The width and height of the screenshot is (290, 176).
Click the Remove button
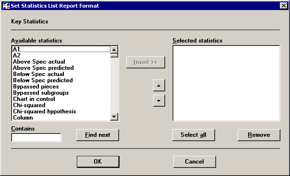259,135
